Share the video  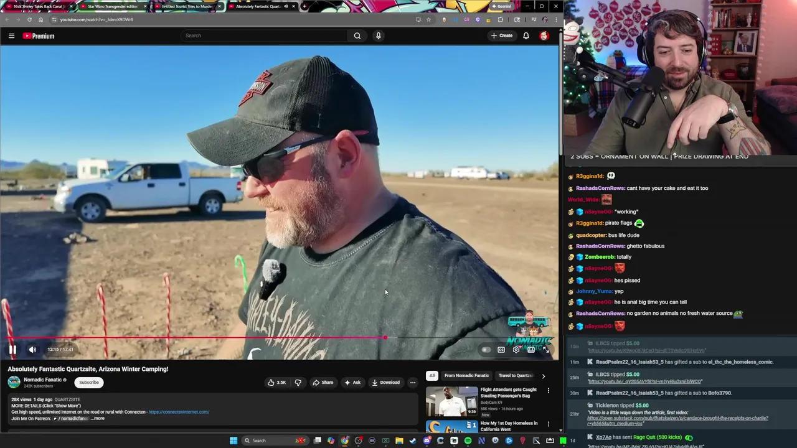pyautogui.click(x=323, y=383)
